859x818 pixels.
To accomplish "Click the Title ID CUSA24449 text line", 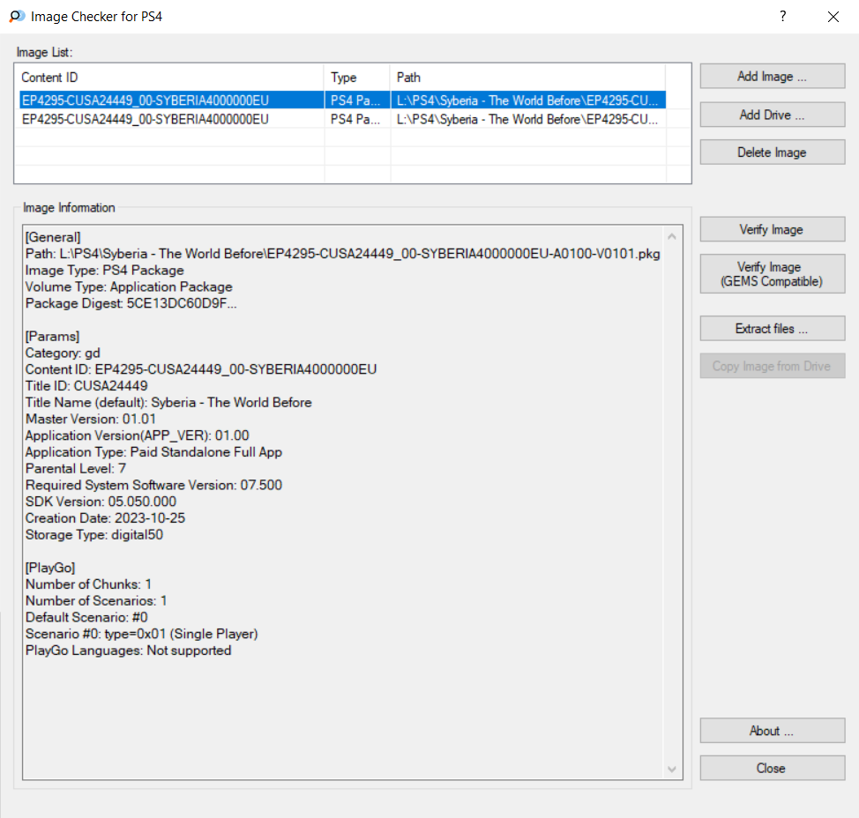I will click(x=86, y=386).
